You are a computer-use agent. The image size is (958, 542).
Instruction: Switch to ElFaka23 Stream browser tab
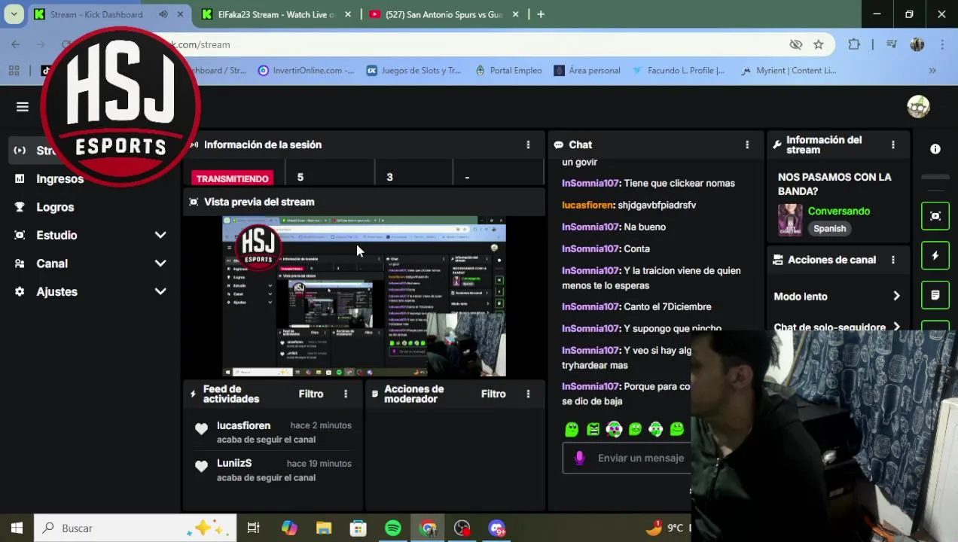(x=276, y=14)
